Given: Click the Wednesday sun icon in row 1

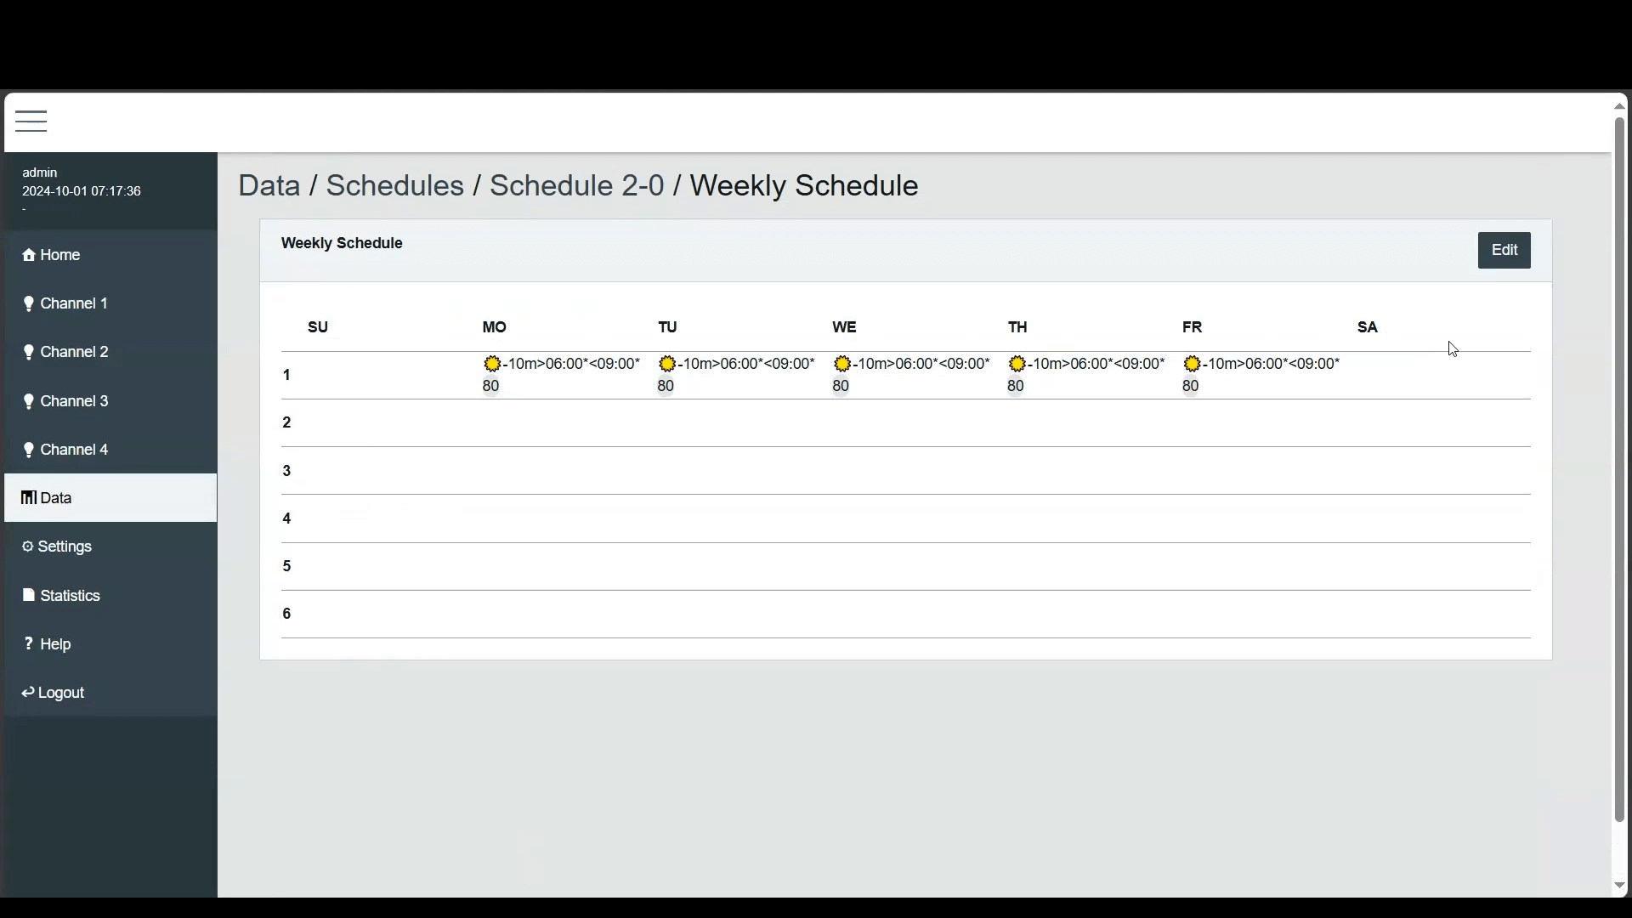Looking at the screenshot, I should [x=842, y=365].
